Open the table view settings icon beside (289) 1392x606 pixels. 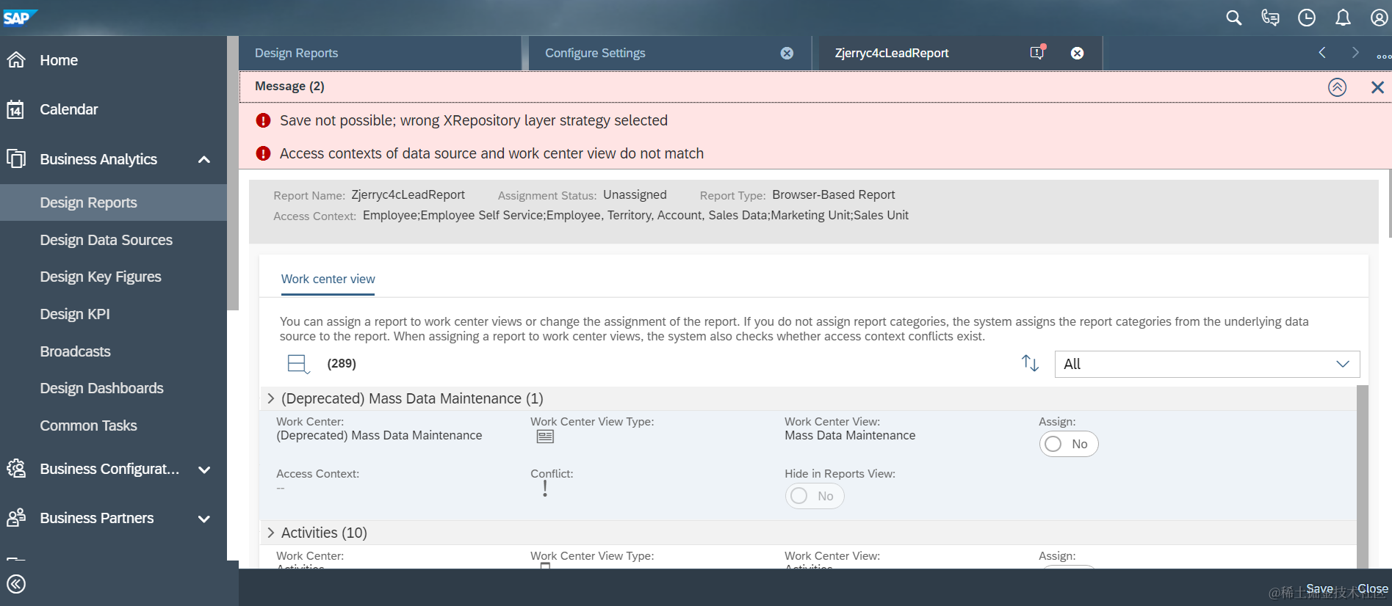click(x=298, y=364)
